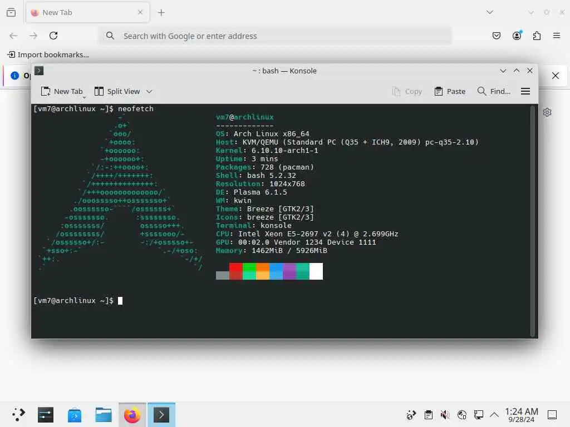Switch to Konsole in the taskbar
This screenshot has width=570, height=427.
coord(161,415)
